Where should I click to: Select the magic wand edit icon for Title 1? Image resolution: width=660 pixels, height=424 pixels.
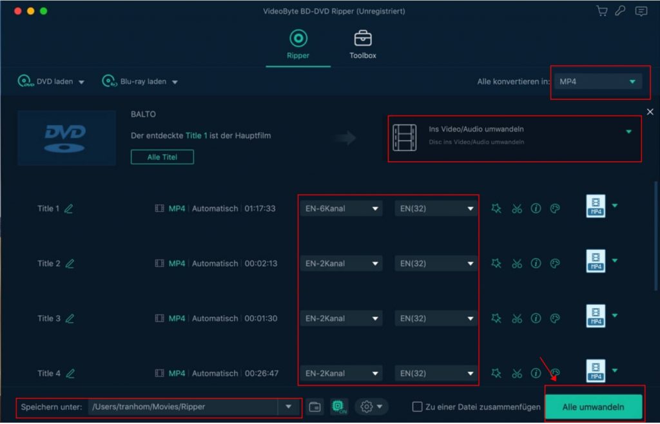(496, 207)
